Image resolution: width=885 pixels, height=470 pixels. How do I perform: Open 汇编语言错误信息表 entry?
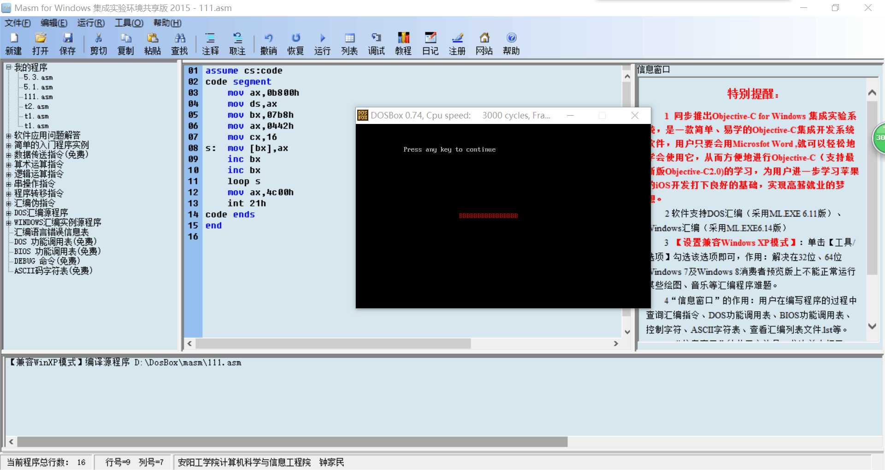(52, 232)
